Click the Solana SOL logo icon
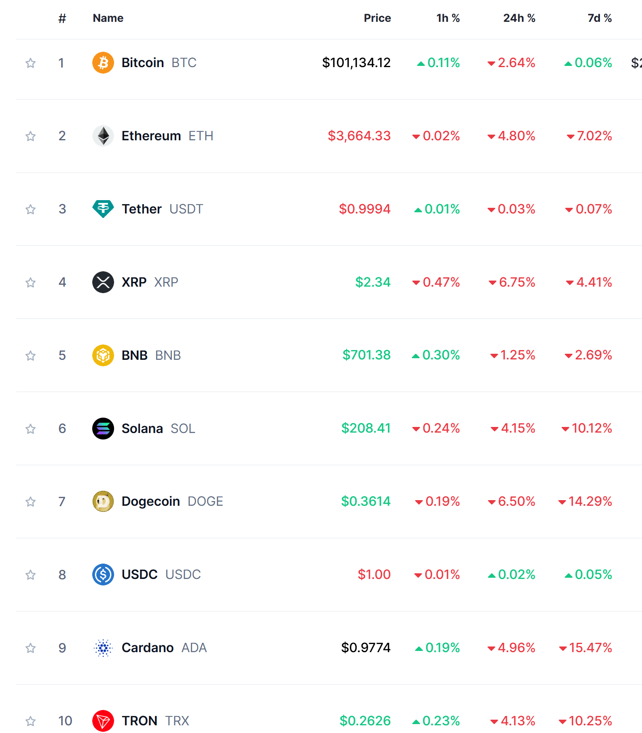 click(x=104, y=429)
